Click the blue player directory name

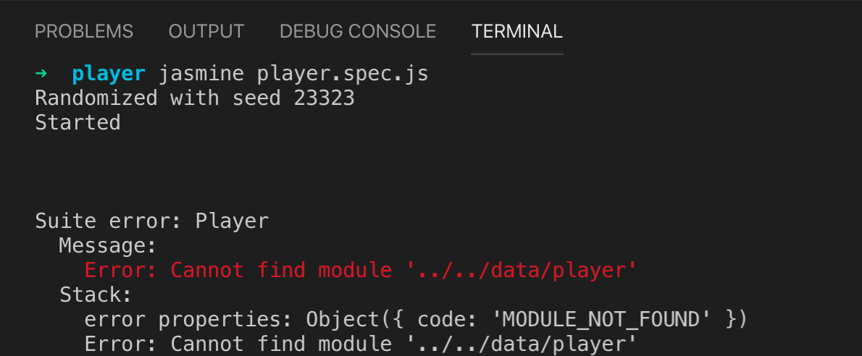109,74
